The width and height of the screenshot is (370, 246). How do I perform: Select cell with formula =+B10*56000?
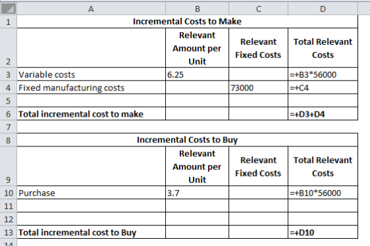click(323, 193)
